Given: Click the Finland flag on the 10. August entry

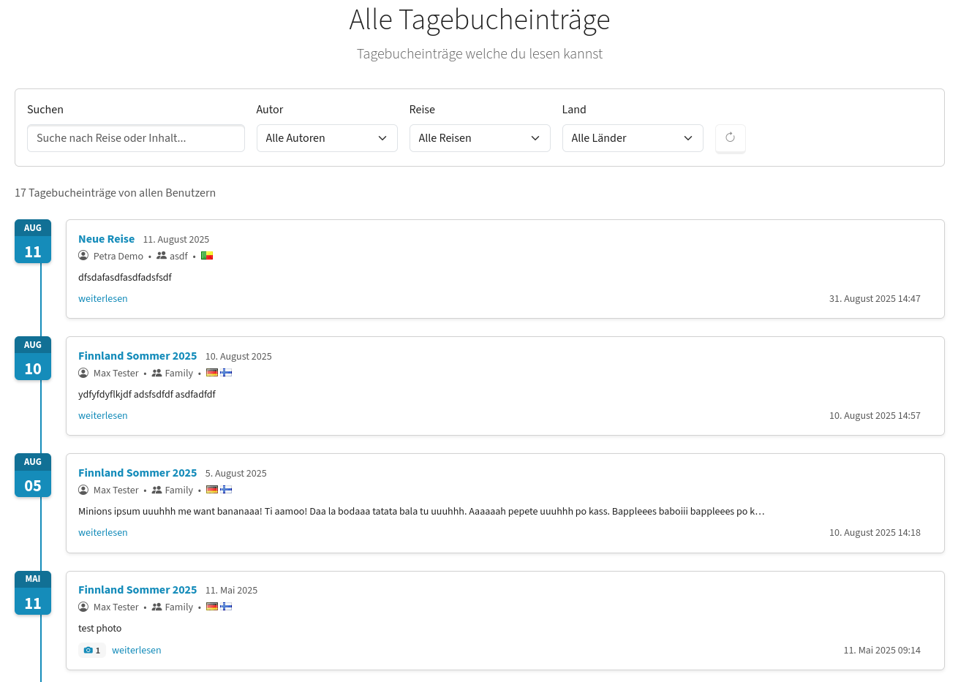Looking at the screenshot, I should (x=226, y=373).
